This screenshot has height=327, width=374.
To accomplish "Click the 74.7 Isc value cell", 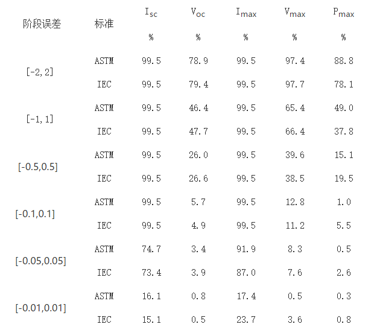I will tap(151, 249).
